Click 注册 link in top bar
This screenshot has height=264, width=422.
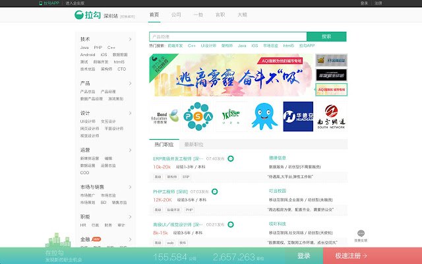378,3
